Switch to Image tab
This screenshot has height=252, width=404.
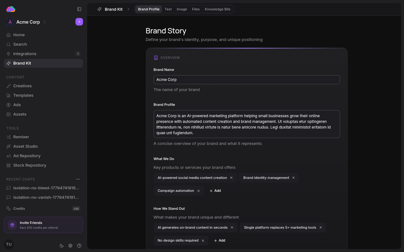pos(182,9)
